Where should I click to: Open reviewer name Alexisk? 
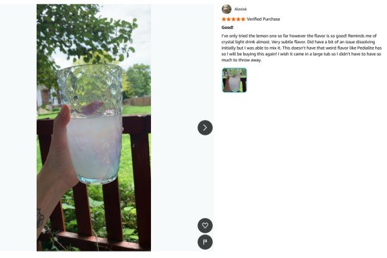click(241, 9)
